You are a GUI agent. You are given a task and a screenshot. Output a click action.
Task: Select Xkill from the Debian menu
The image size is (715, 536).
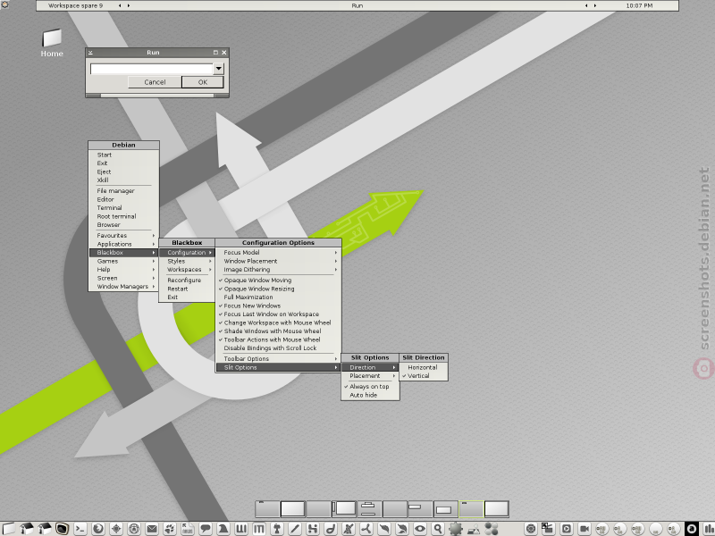[x=123, y=180]
